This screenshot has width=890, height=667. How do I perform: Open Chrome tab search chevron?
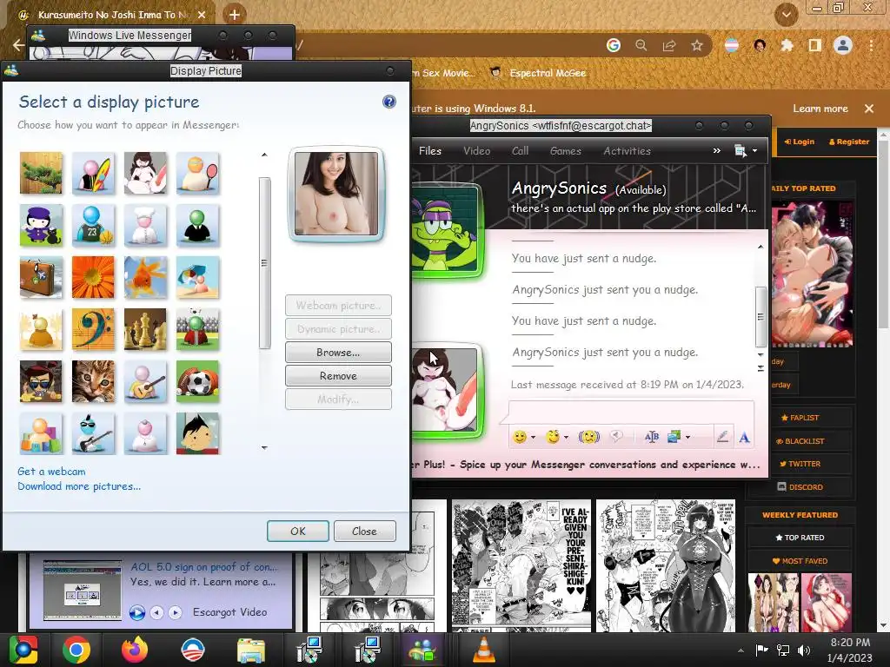786,15
